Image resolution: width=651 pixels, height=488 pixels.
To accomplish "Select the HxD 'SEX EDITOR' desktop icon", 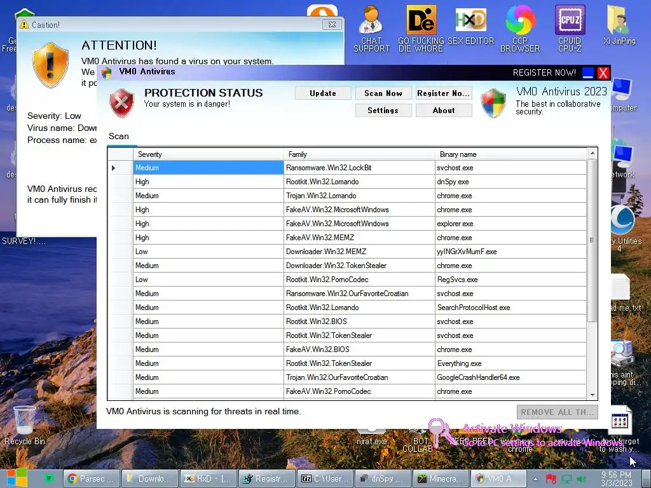I will coord(470,25).
